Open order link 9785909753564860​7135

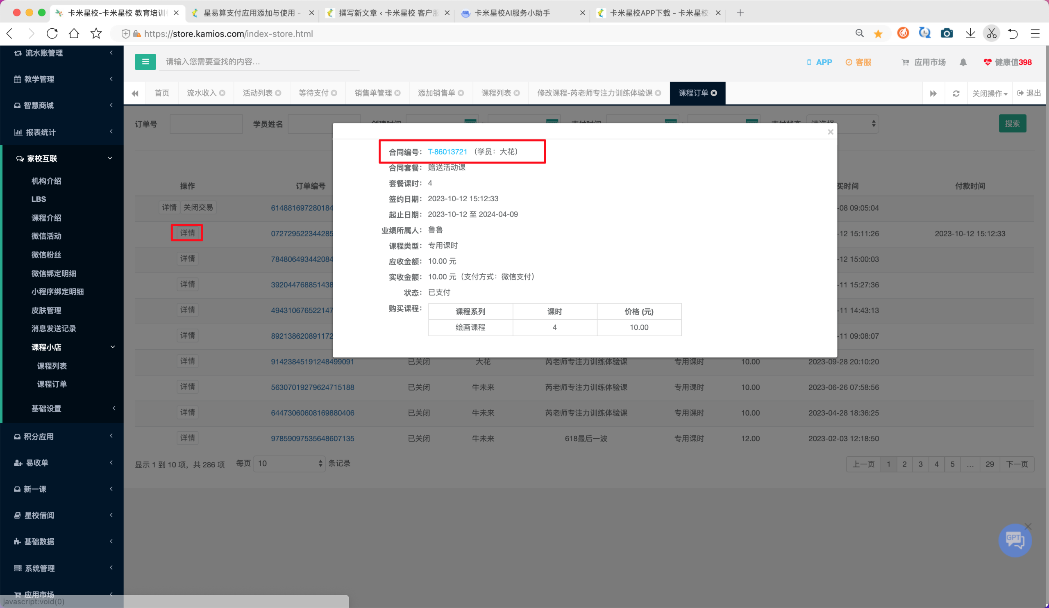[x=312, y=439]
